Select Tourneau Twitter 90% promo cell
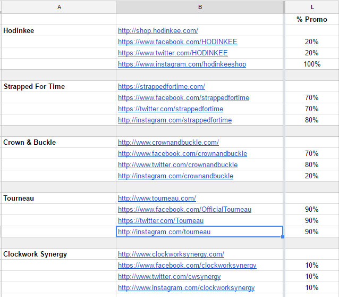 click(x=312, y=220)
